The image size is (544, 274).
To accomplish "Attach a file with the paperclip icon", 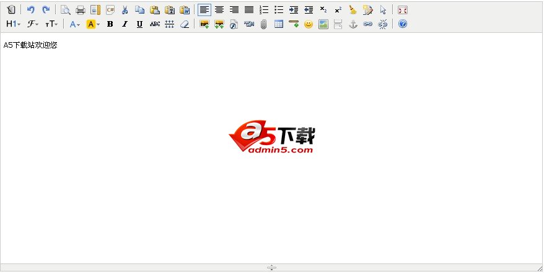I will click(x=264, y=24).
